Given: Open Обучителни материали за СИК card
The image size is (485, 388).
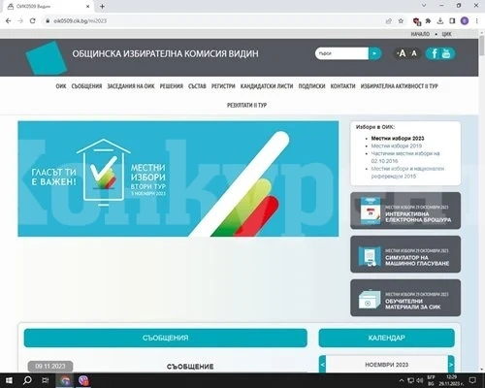Looking at the screenshot, I should coord(405,298).
